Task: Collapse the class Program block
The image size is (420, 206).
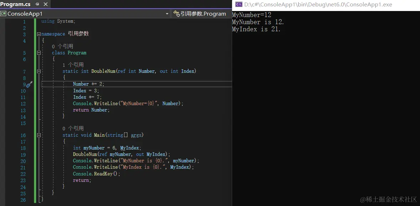Action: pos(39,53)
